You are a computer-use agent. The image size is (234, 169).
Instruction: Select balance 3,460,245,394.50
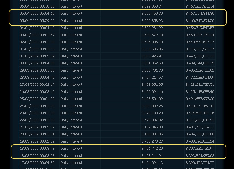tap(200, 21)
